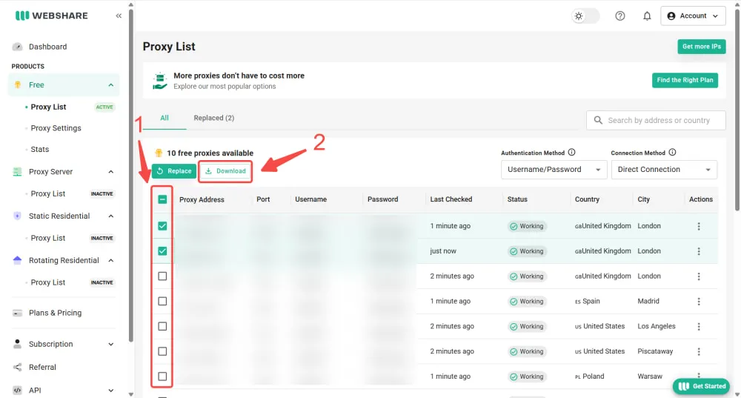Screen dimensions: 741x398
Task: Open the Rotating Residential Proxy List
Action: 47,282
